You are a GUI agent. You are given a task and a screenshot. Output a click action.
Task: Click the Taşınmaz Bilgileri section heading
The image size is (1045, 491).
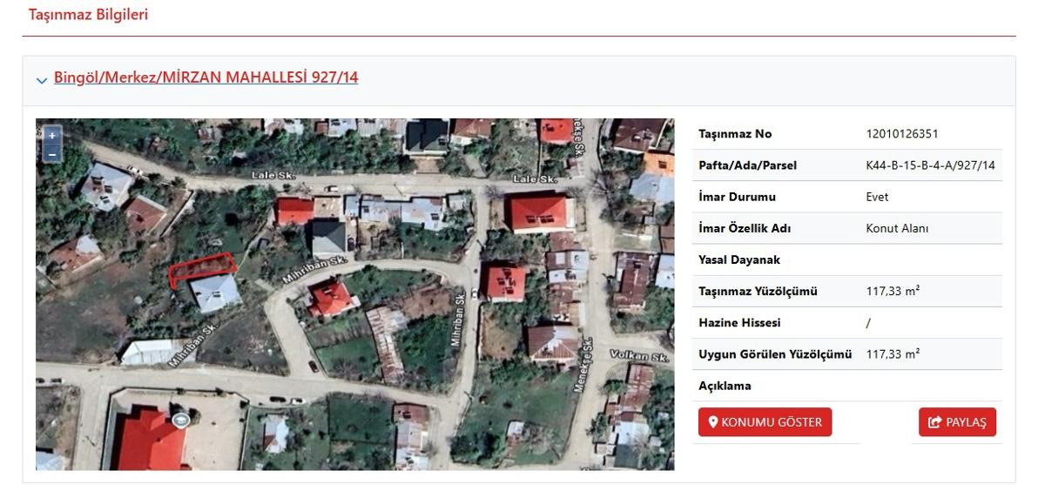point(88,15)
